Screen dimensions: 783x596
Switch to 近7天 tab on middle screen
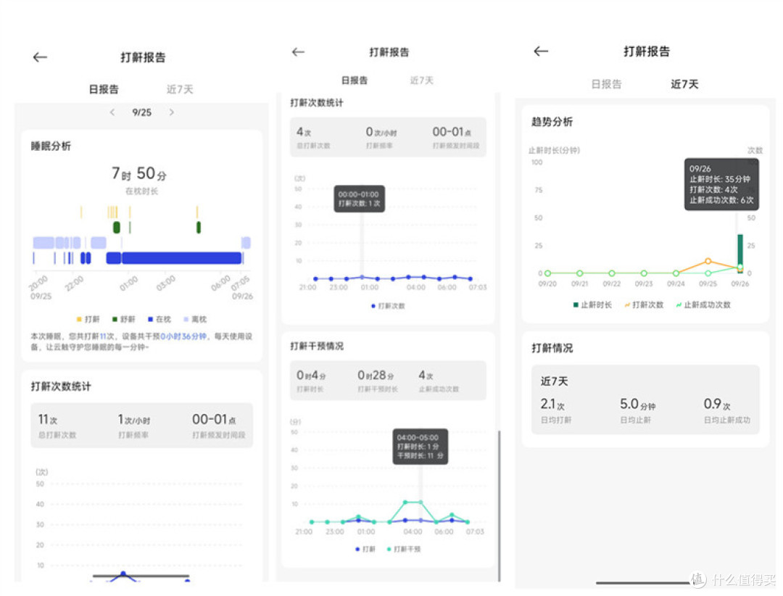click(x=422, y=80)
